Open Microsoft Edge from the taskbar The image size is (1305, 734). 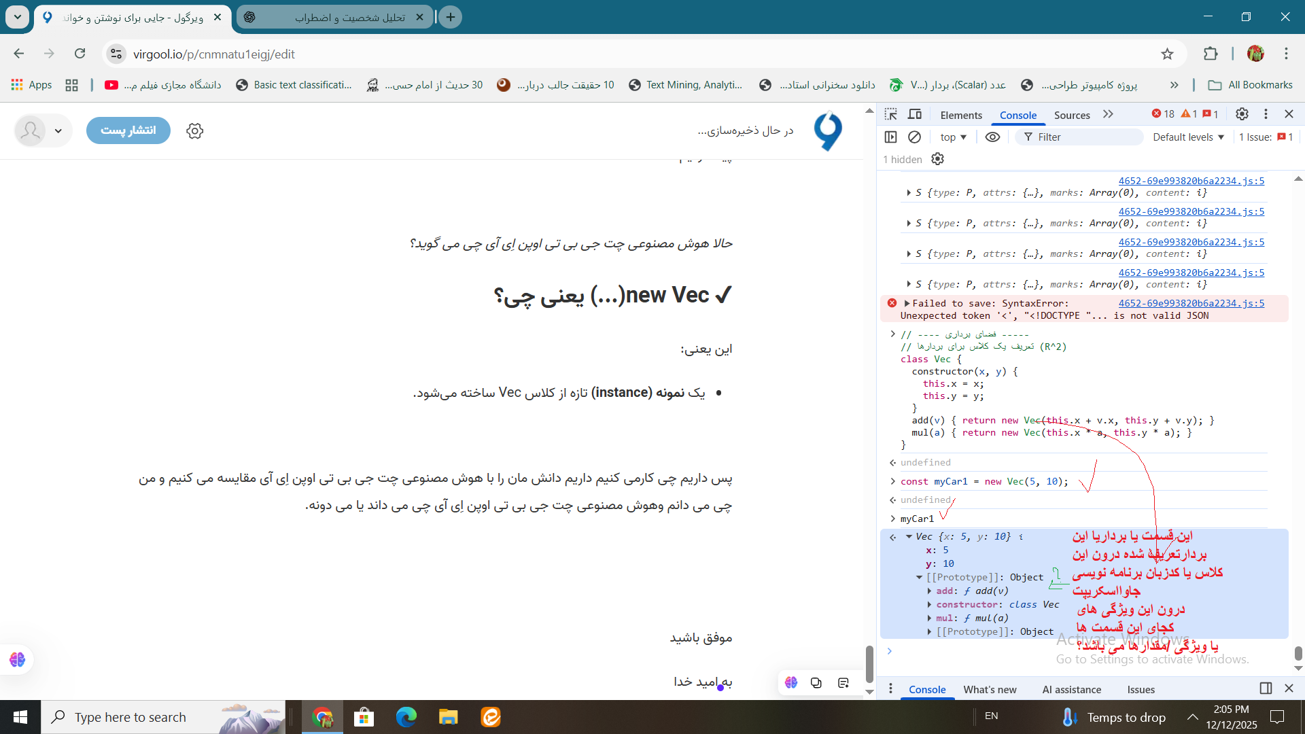(x=406, y=717)
